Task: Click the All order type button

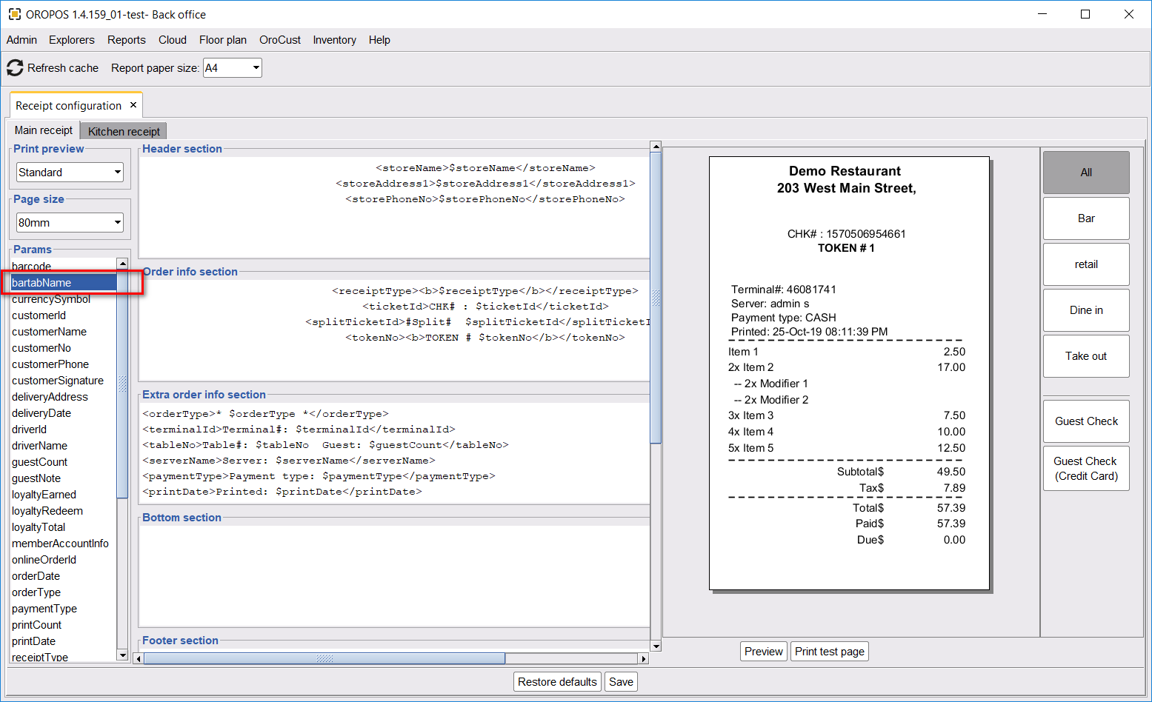Action: 1086,173
